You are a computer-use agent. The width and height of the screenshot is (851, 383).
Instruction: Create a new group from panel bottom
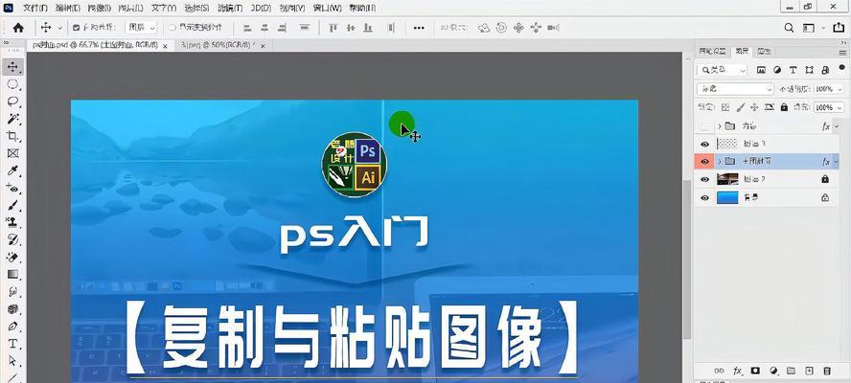tap(791, 372)
